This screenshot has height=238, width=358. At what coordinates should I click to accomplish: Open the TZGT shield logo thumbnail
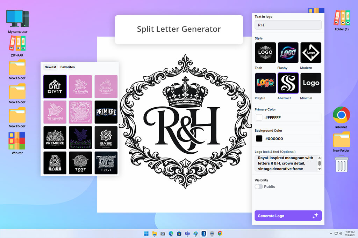click(x=80, y=163)
